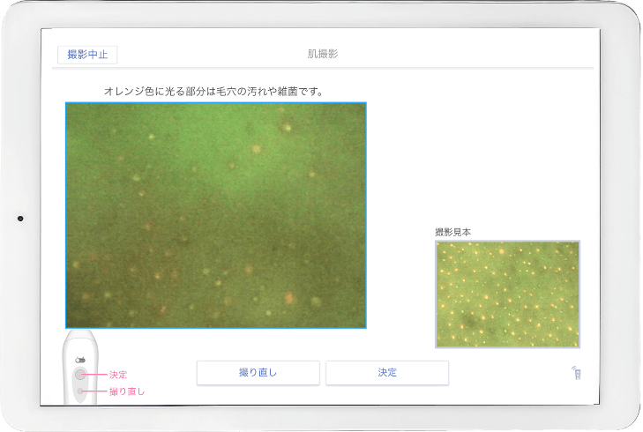Click the 撮り直し retake button
This screenshot has height=432, width=643.
coord(258,373)
